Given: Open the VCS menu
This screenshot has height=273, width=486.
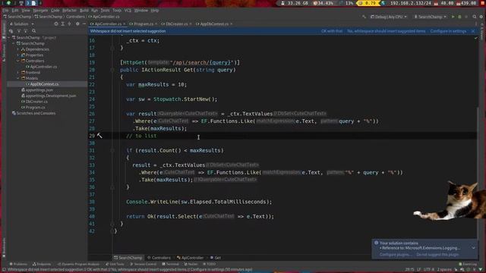Looking at the screenshot, I should click(128, 10).
